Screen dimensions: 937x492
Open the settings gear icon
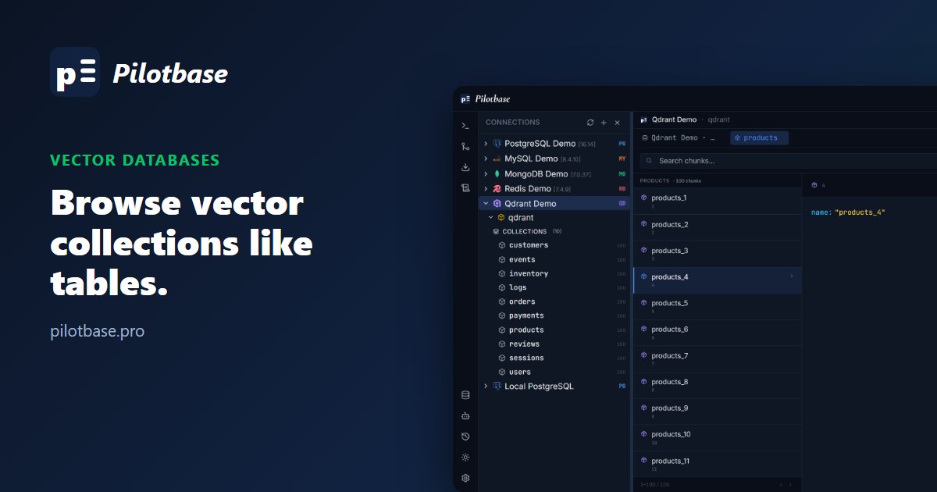(x=465, y=478)
